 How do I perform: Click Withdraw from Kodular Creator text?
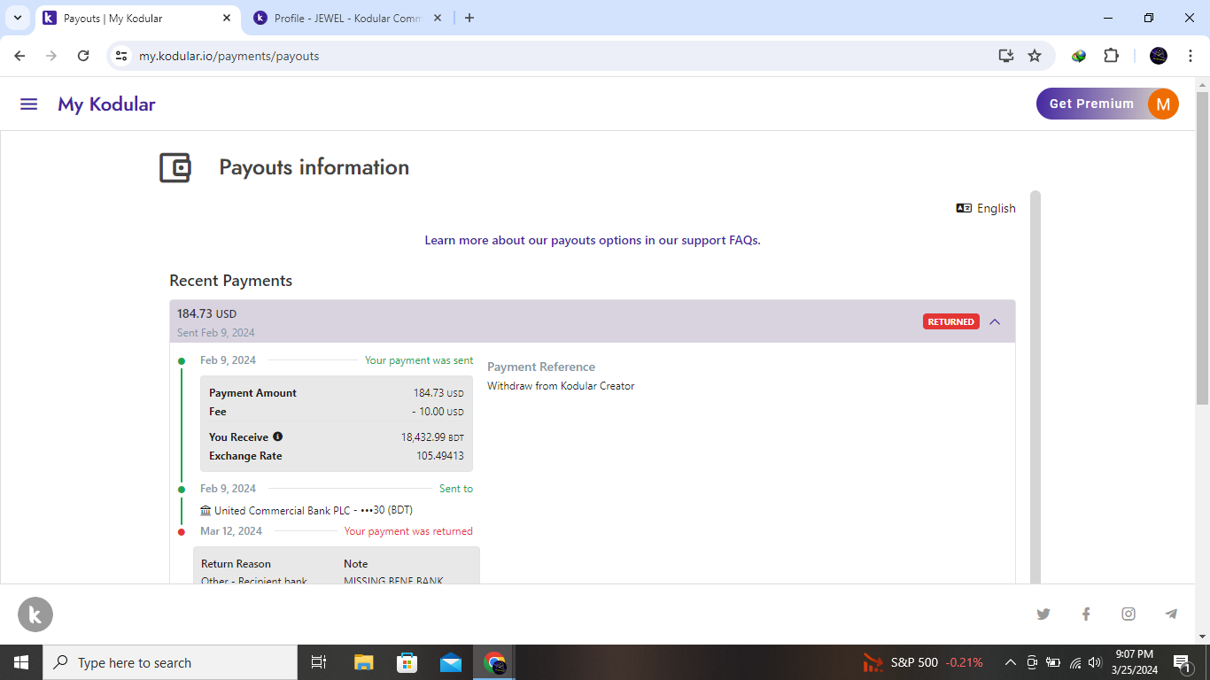tap(561, 386)
